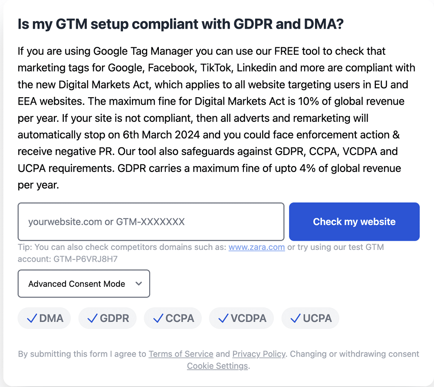Expand the consent mode selector chevron
The image size is (434, 387).
tap(138, 284)
